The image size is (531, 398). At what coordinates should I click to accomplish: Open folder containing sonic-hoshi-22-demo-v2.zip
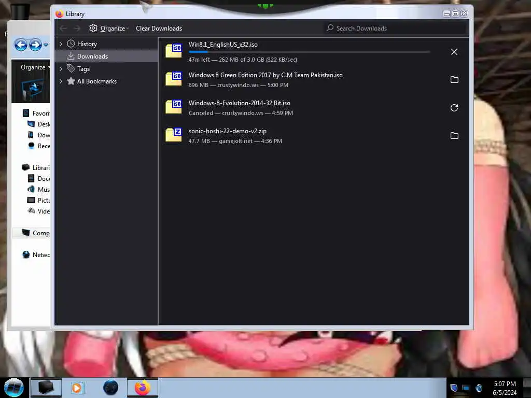pyautogui.click(x=454, y=136)
